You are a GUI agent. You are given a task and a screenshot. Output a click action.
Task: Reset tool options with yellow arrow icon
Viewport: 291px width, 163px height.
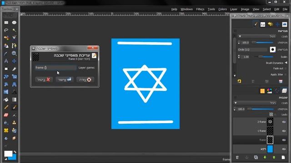click(240, 81)
